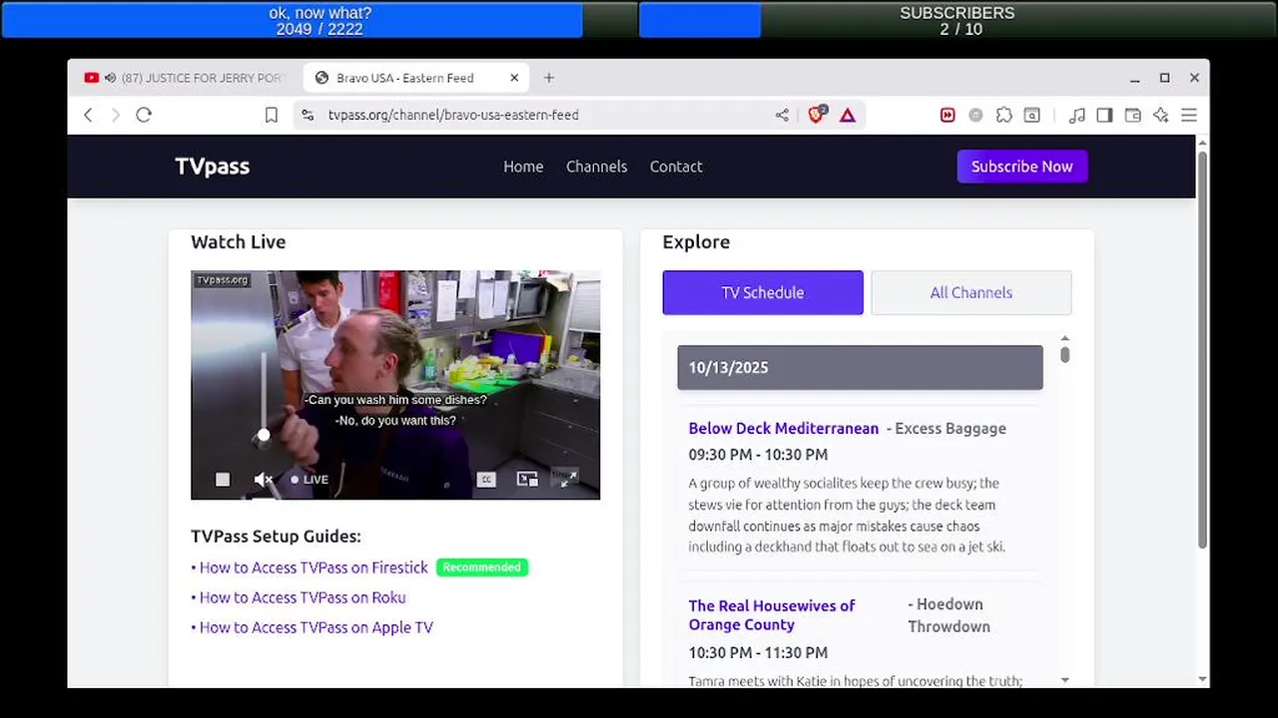Click the schedule list scroll-down arrow

pyautogui.click(x=1064, y=680)
